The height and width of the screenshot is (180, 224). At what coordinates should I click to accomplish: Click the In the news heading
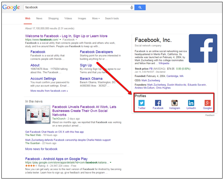(x=34, y=101)
